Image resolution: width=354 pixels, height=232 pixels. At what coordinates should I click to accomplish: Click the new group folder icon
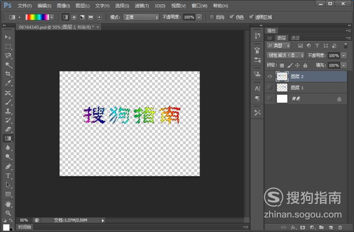[x=321, y=227]
